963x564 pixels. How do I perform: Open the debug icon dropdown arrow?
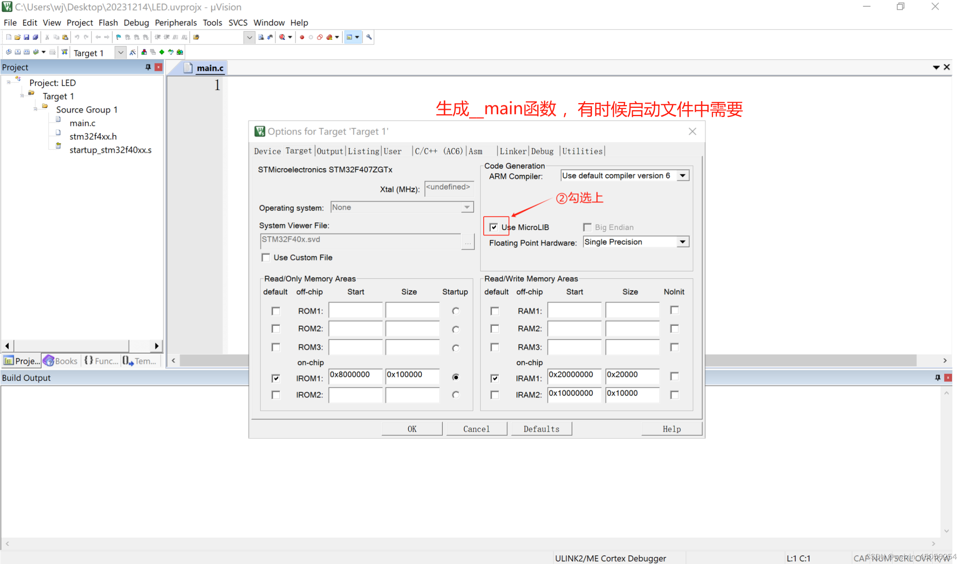290,37
